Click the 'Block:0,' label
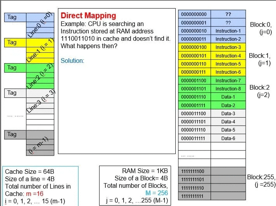 pos(261,24)
